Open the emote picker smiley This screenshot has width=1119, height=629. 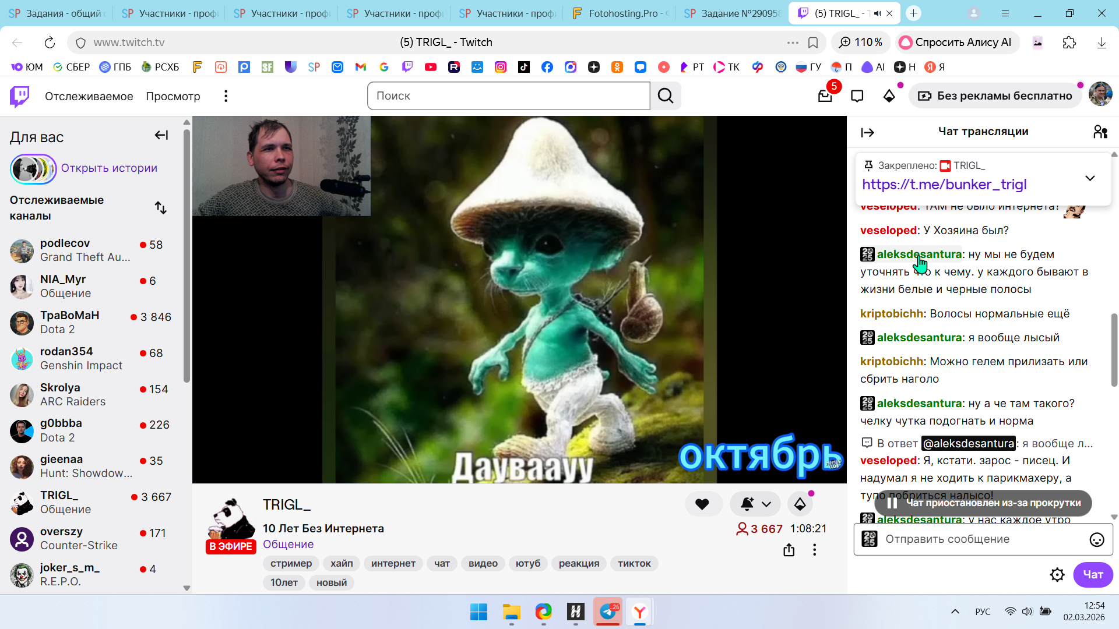(1097, 539)
